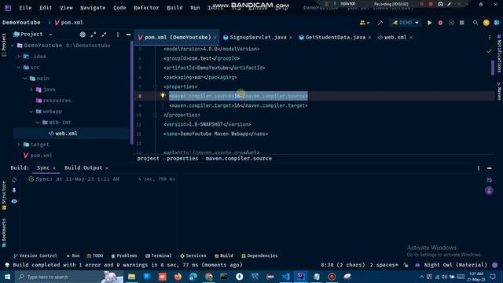Image resolution: width=503 pixels, height=283 pixels.
Task: Close the Sync build tab
Action: click(54, 168)
